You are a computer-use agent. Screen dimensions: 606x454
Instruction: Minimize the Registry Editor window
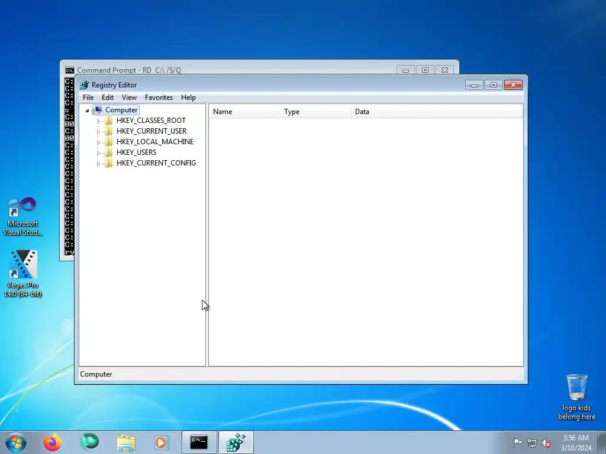pos(474,85)
